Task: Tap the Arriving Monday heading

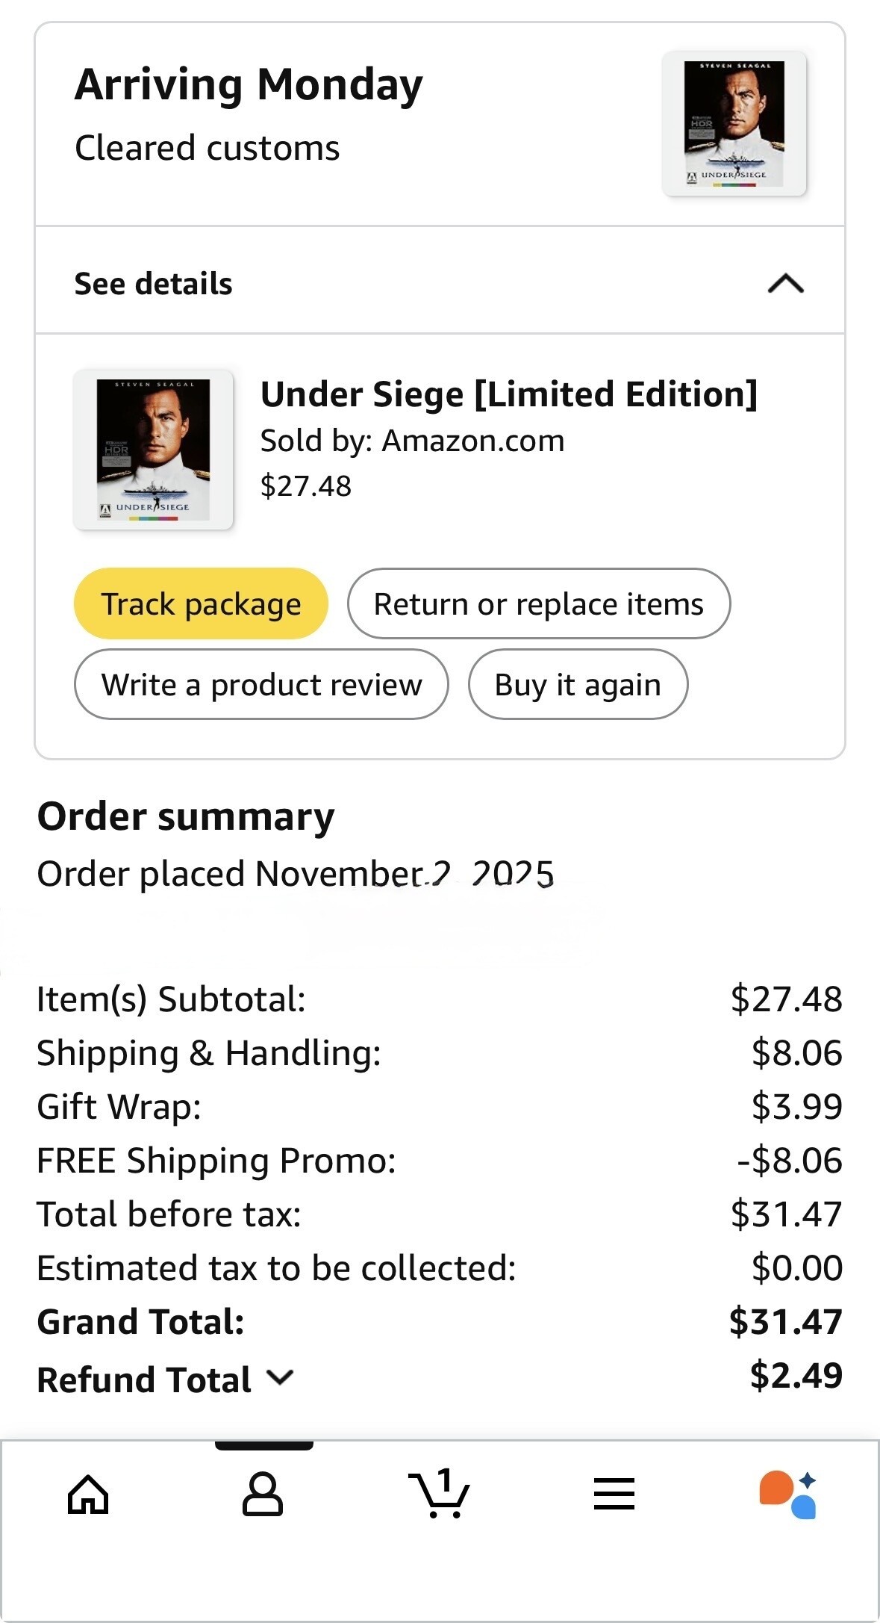Action: [249, 84]
